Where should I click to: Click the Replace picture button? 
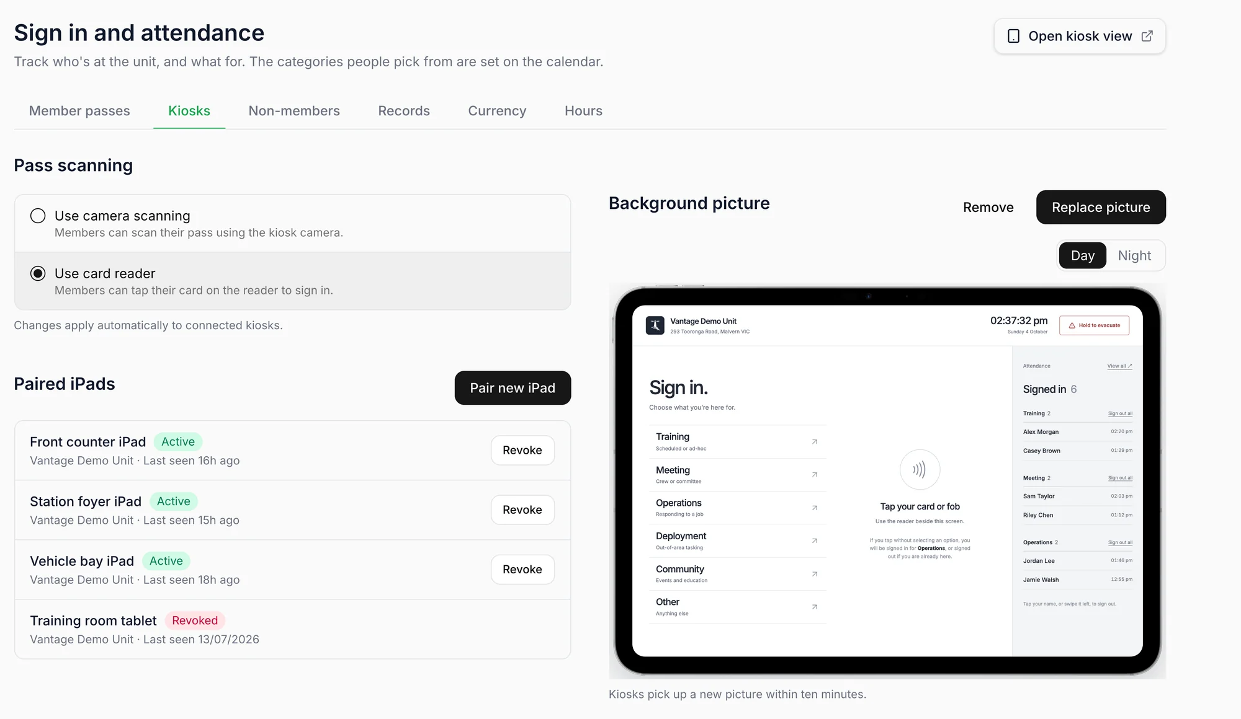(x=1101, y=207)
